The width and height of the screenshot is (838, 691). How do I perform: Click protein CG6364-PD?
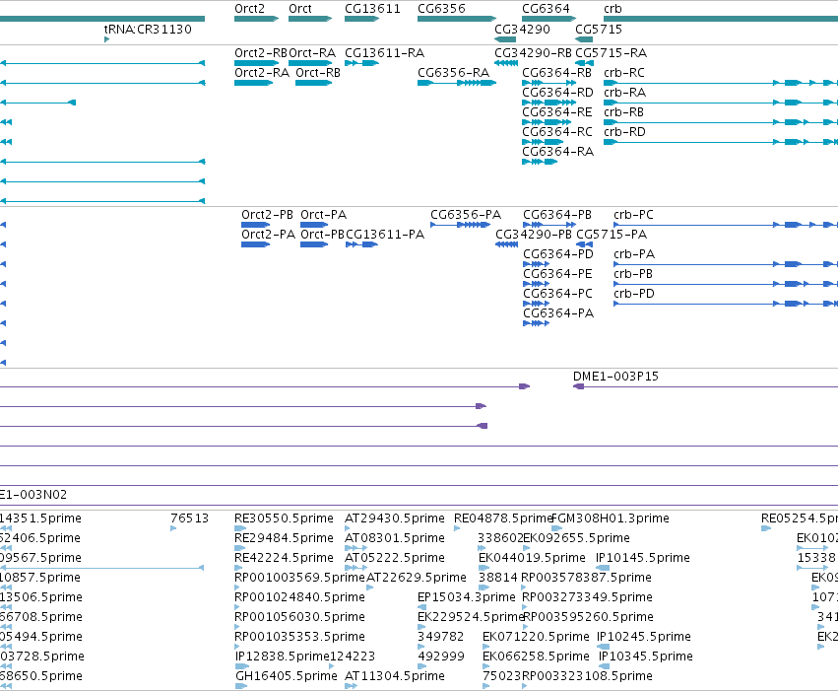click(x=537, y=264)
